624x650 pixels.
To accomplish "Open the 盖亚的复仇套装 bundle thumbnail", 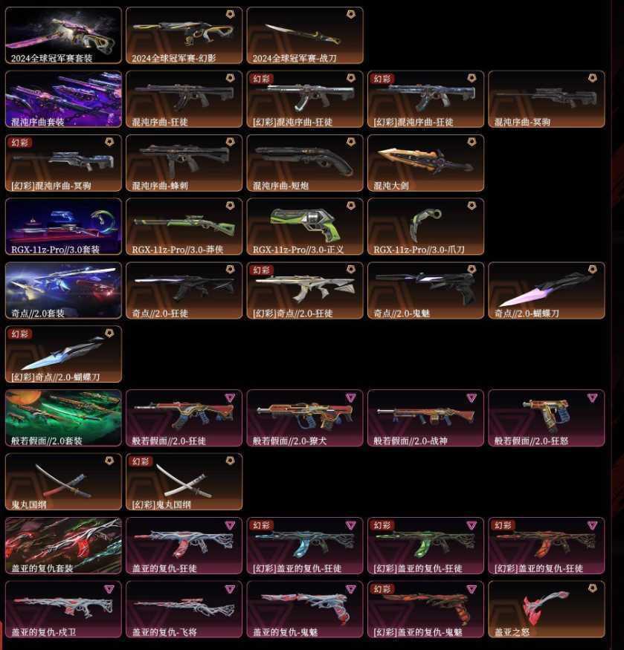I will point(63,545).
